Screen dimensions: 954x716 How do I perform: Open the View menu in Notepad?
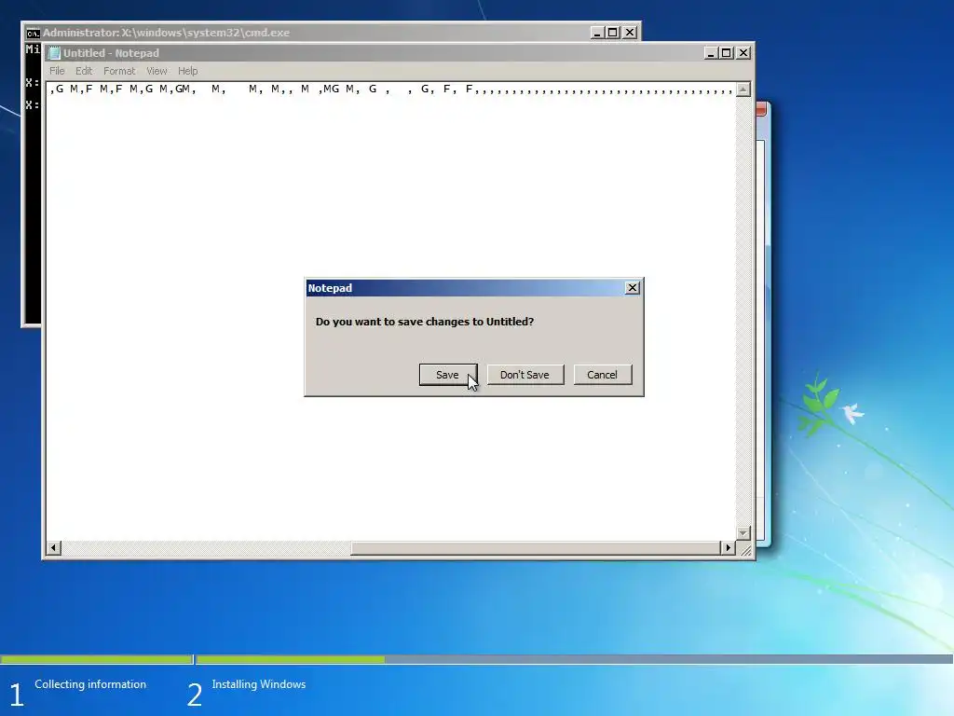click(x=157, y=71)
